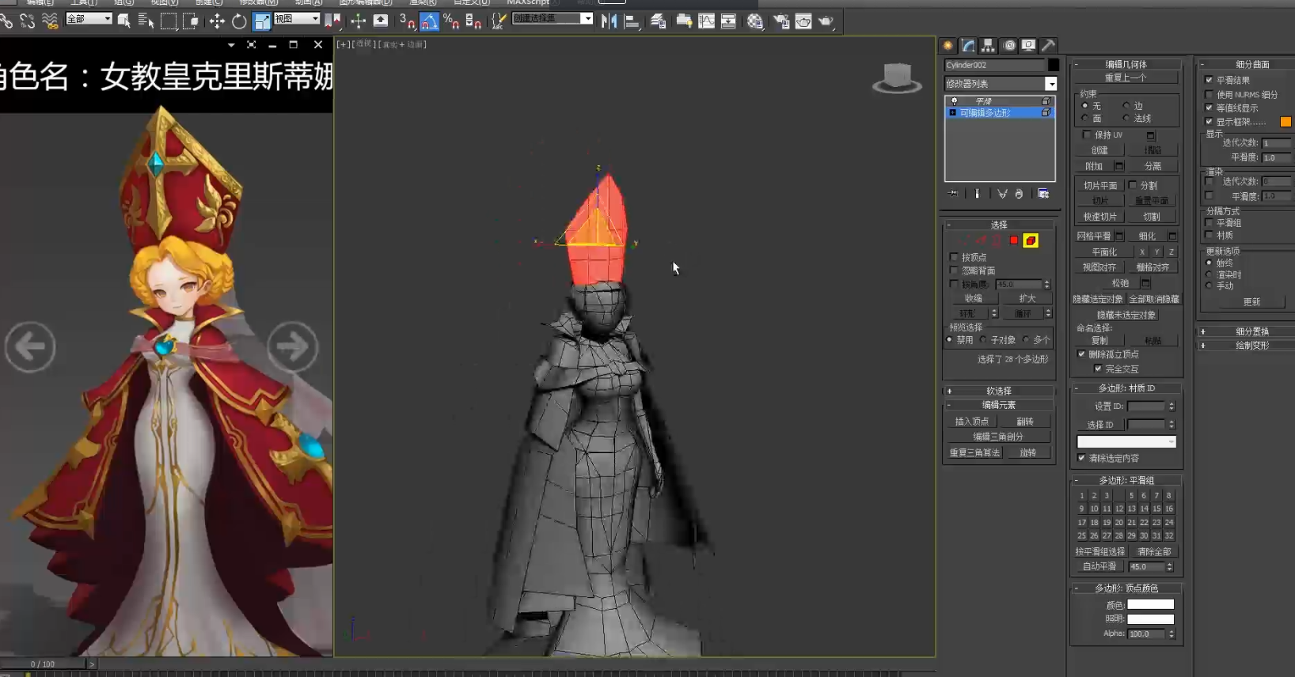
Task: Toggle the Angle Snap tool
Action: click(429, 21)
